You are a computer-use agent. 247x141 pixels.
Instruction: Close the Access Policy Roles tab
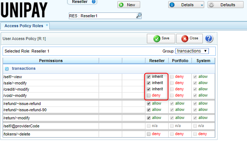[x=47, y=25]
